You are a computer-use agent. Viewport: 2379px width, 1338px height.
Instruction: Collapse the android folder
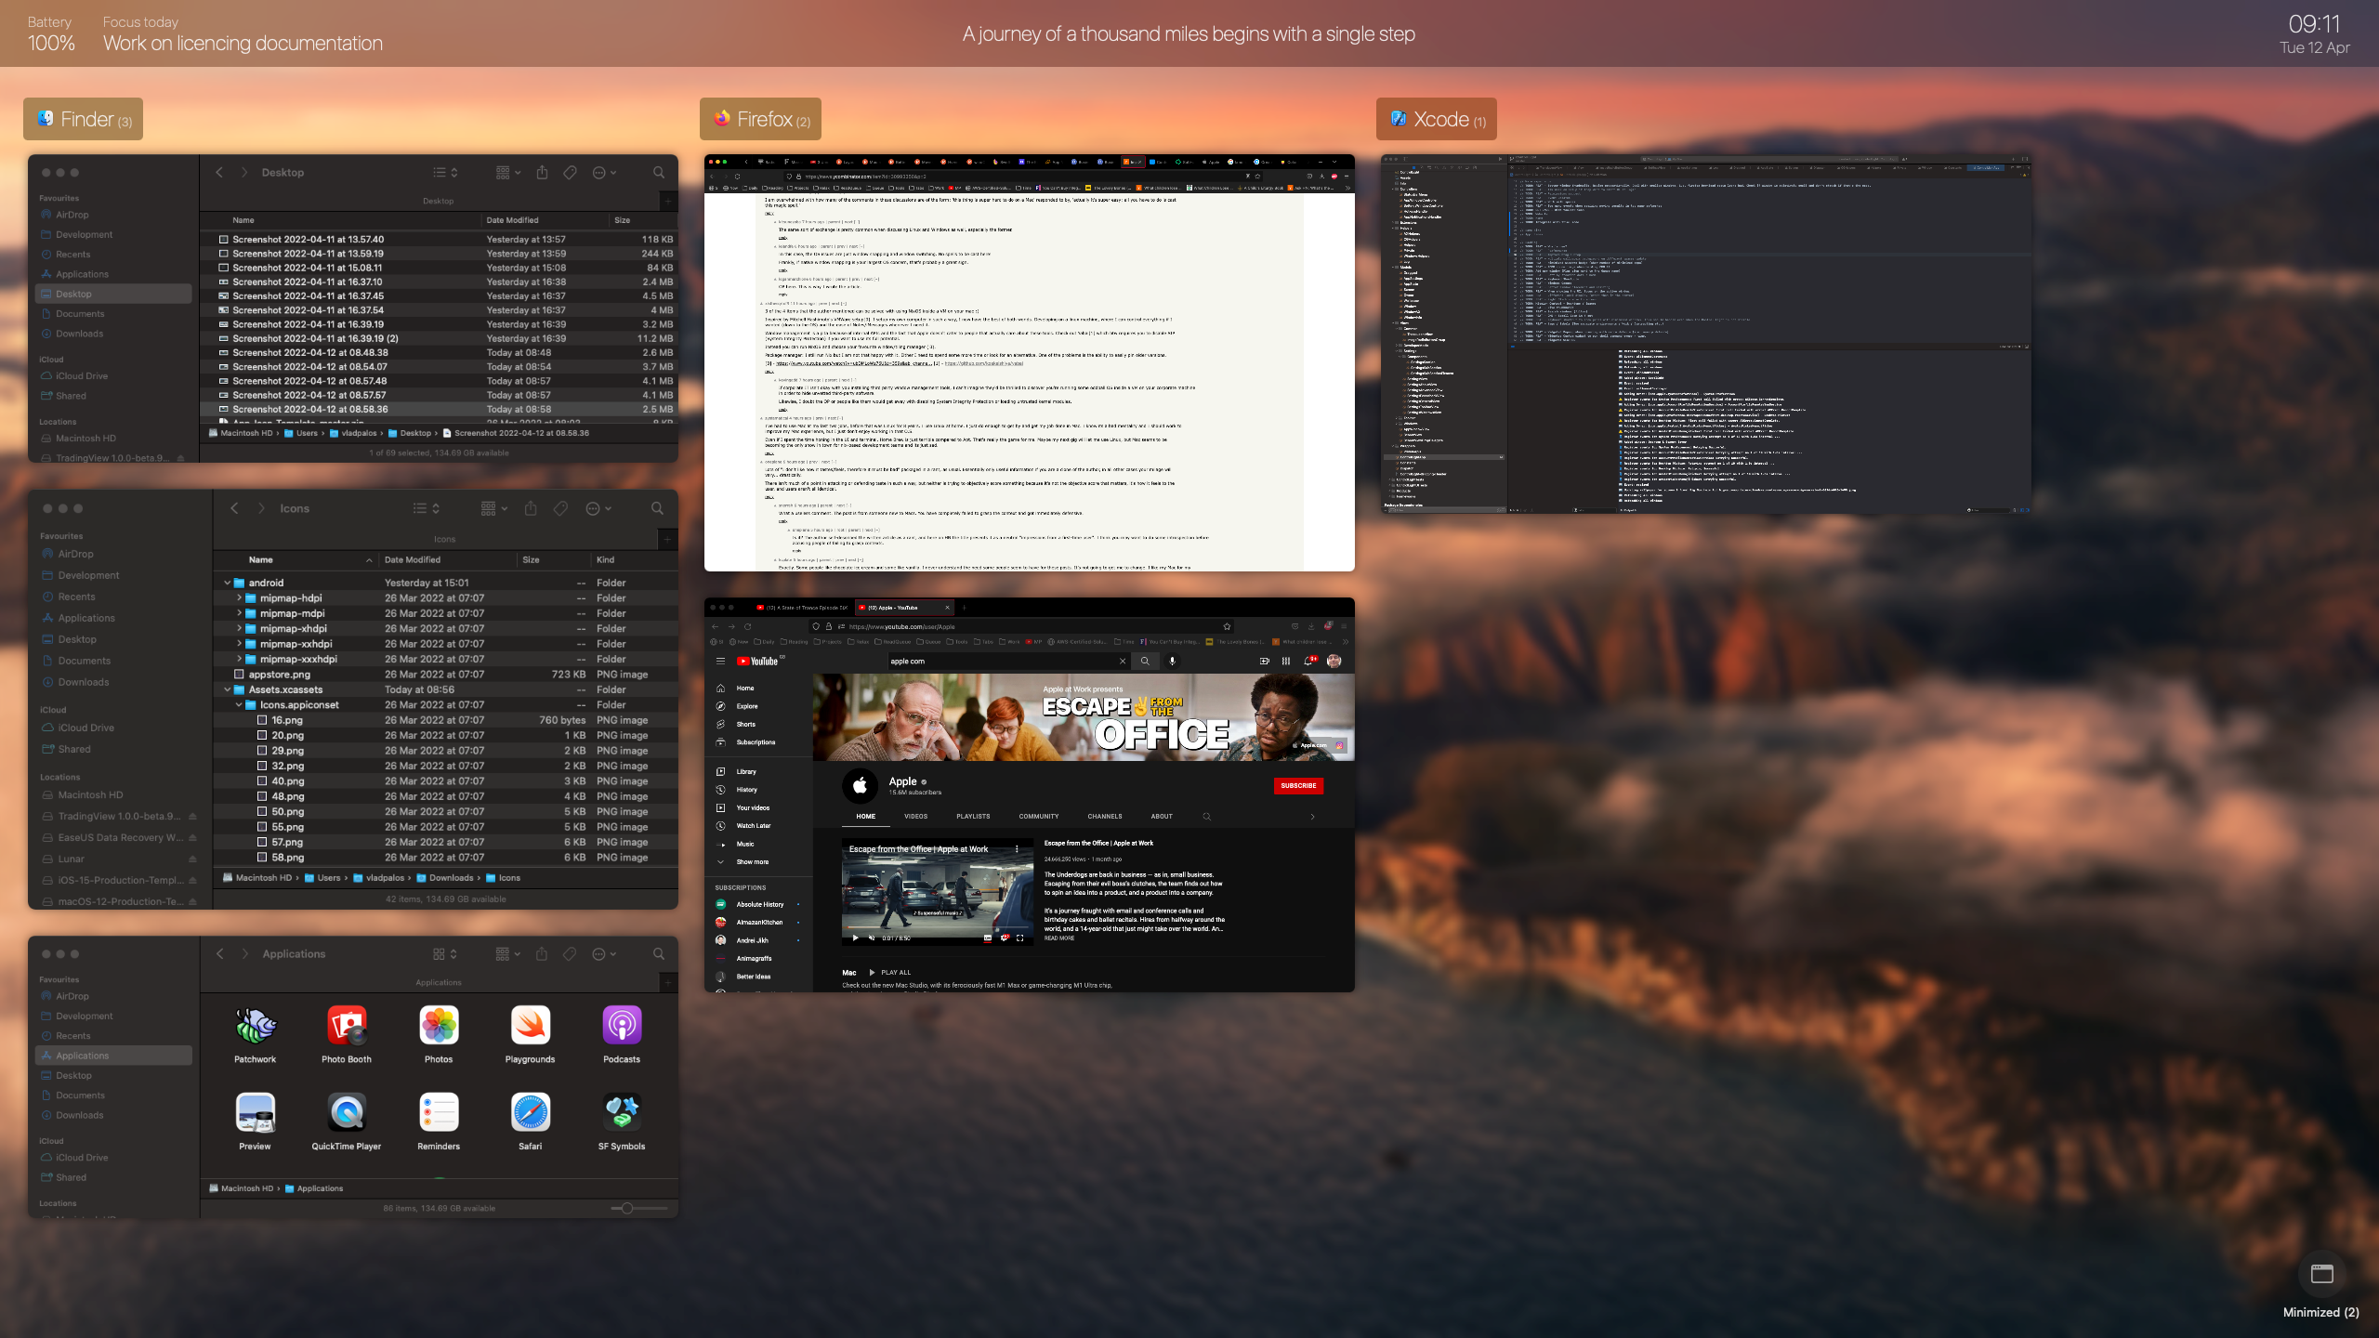(x=227, y=584)
